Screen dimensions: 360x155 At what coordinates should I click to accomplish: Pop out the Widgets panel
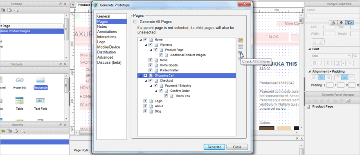pos(61,64)
